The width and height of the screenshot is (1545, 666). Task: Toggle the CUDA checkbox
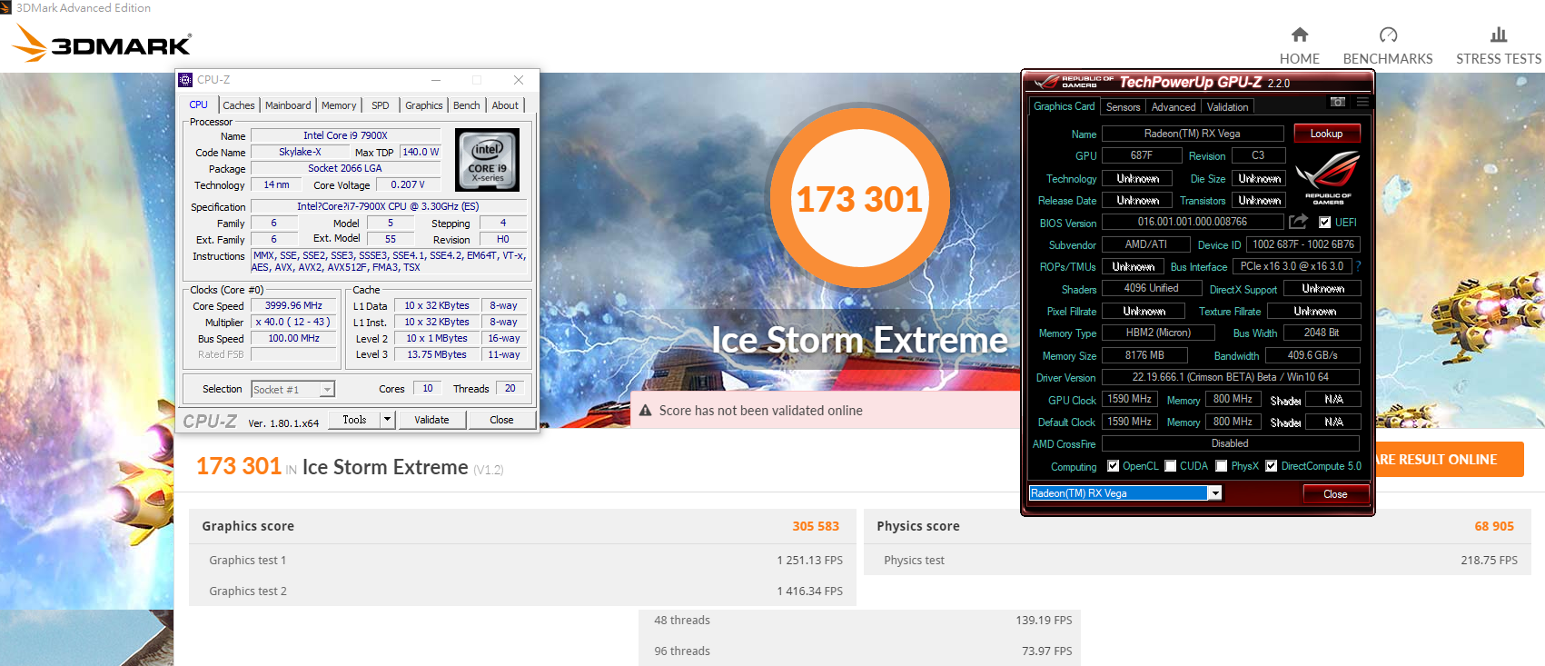click(1171, 466)
